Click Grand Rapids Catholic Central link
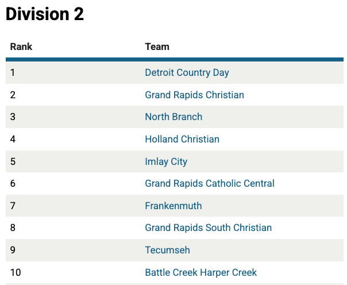This screenshot has width=347, height=285. (x=210, y=183)
